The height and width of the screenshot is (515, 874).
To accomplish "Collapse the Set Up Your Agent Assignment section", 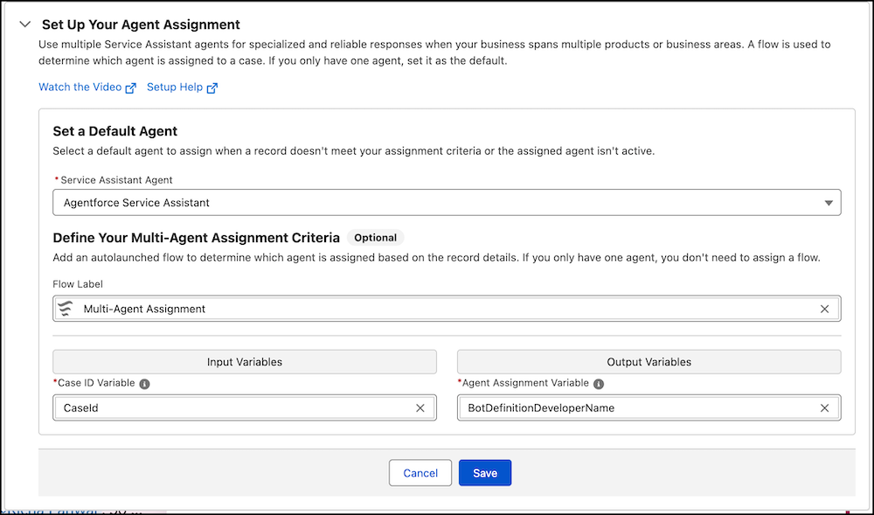I will pos(24,24).
